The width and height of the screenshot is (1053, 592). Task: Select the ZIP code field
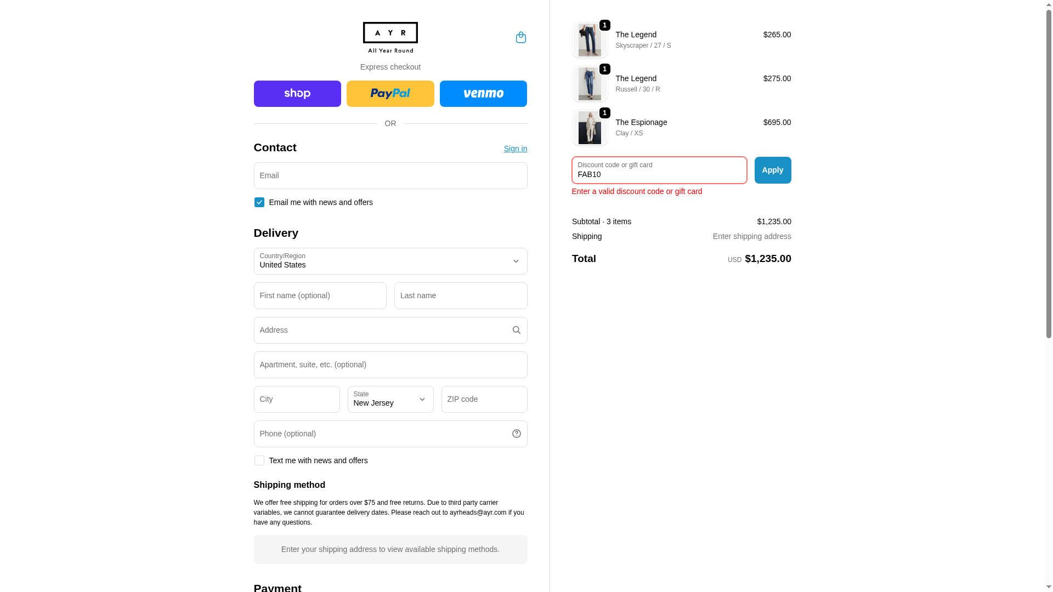tap(484, 400)
